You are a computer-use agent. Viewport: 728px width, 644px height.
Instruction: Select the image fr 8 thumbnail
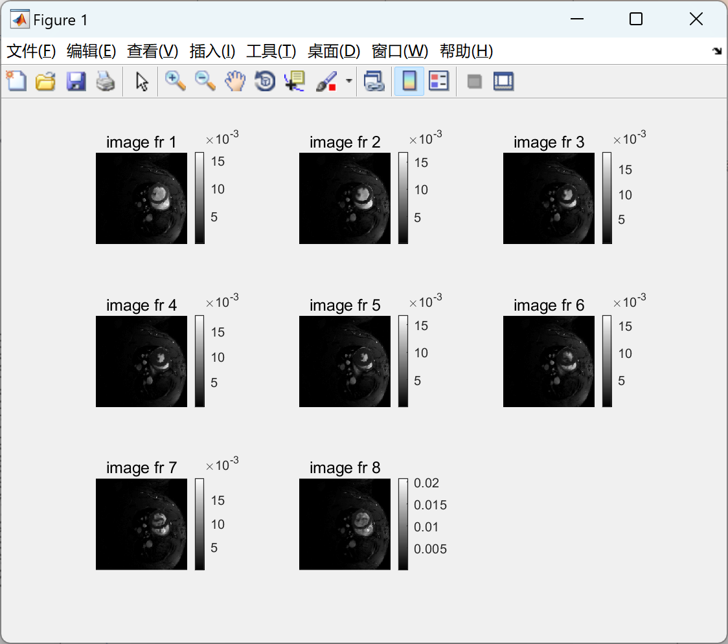pyautogui.click(x=345, y=524)
